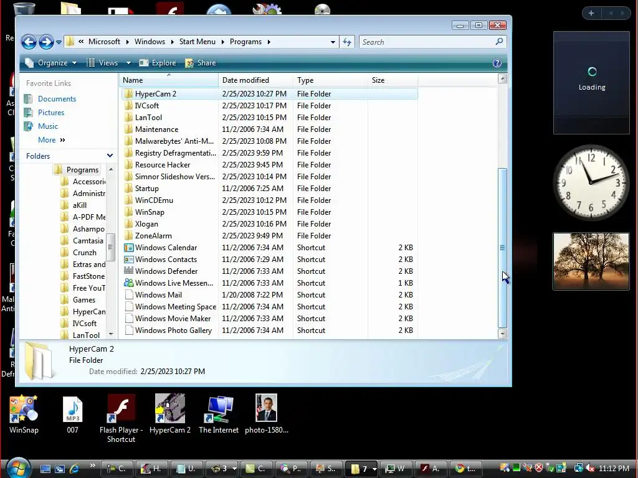
Task: Click the Views toolbar button
Action: [103, 63]
